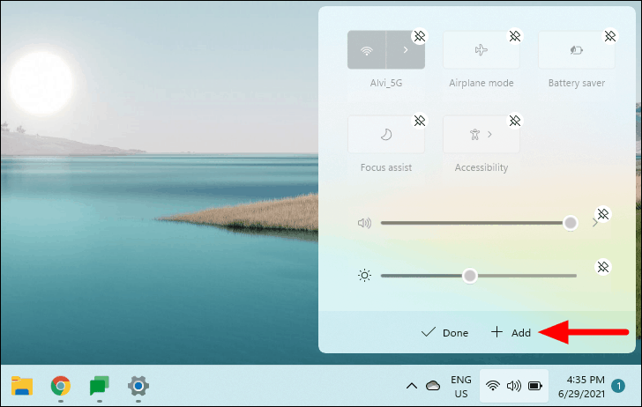
Task: Toggle the Wi-Fi button
Action: [367, 50]
